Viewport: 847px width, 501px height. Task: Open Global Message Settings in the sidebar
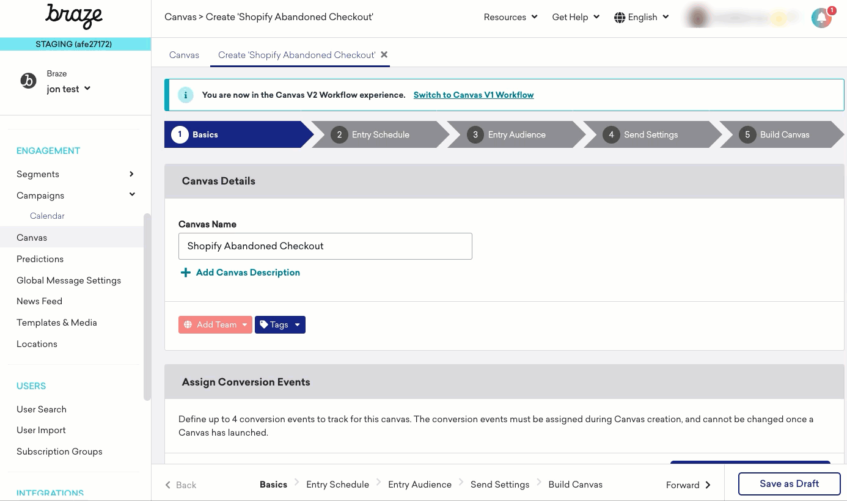click(68, 280)
